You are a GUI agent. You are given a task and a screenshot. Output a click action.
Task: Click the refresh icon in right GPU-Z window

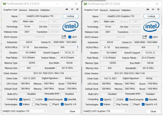tap(153, 9)
